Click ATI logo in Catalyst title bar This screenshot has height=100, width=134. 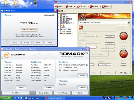click(56, 2)
